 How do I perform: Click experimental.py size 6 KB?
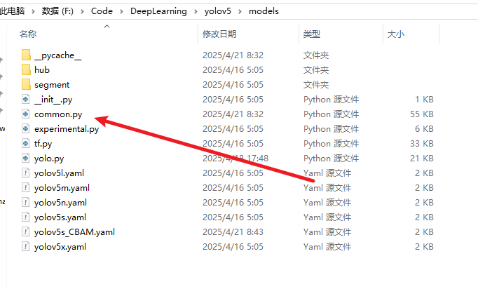click(x=424, y=129)
